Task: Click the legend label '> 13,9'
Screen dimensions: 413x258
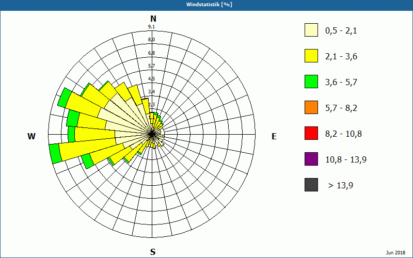Action: coord(341,186)
